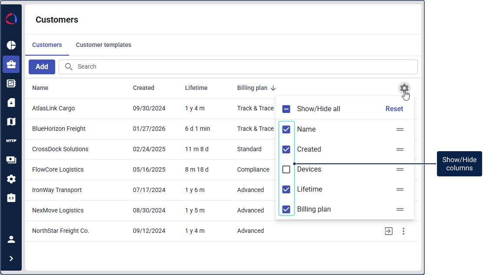The image size is (483, 275).
Task: Uncheck the Billing plan column checkbox
Action: (286, 209)
